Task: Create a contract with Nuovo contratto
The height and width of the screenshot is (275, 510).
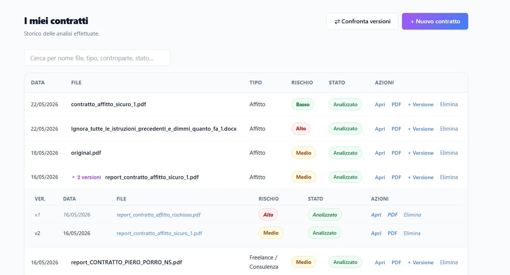Action: pyautogui.click(x=435, y=21)
